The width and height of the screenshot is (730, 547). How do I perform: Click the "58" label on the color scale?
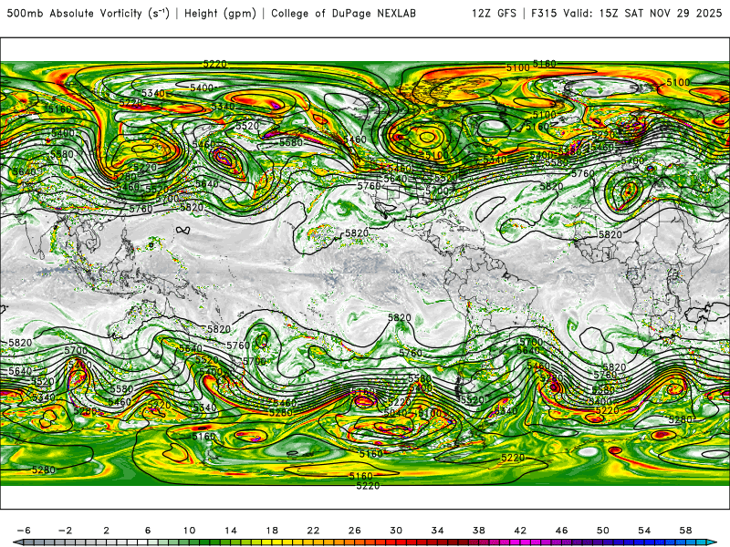point(686,531)
